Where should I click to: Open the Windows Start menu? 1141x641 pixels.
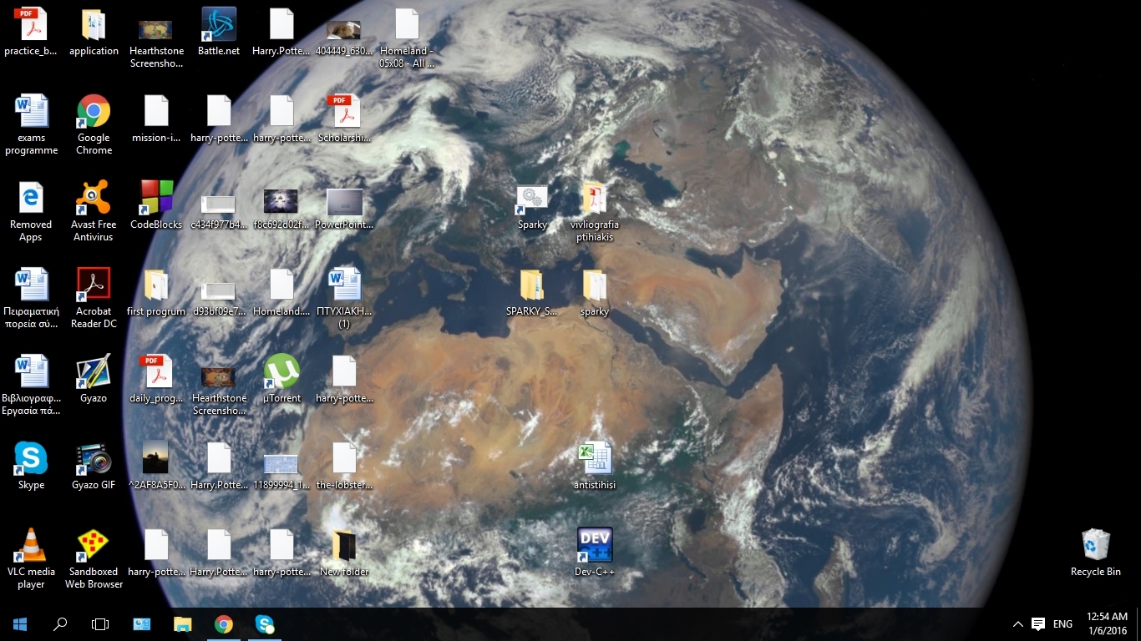(x=20, y=624)
